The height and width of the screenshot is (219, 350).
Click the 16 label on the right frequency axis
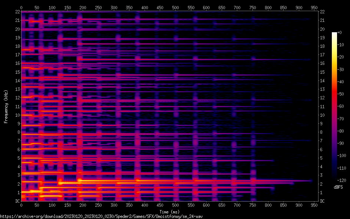click(x=323, y=63)
